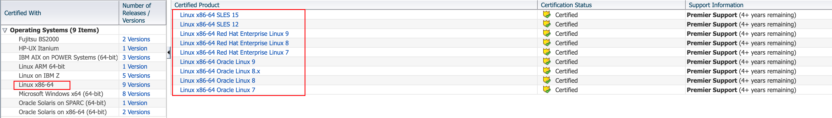Collapse left panel using splitter arrow
The height and width of the screenshot is (118, 832).
169,52
